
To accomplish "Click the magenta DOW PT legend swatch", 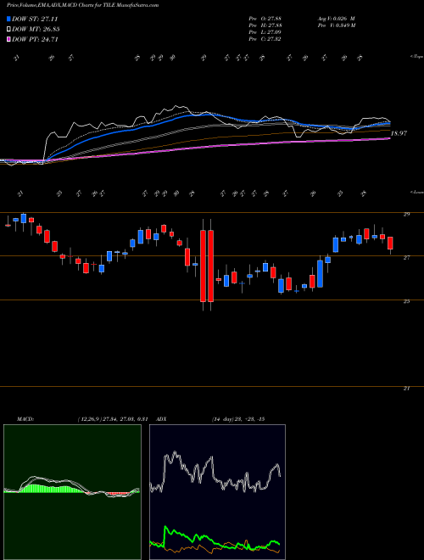I will 8,39.
